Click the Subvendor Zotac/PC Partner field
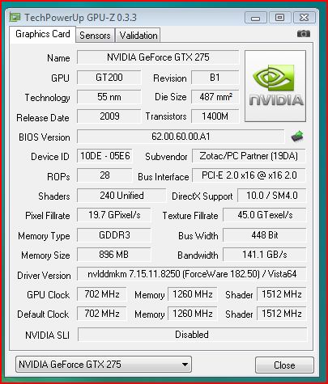This screenshot has width=328, height=384. tap(249, 156)
